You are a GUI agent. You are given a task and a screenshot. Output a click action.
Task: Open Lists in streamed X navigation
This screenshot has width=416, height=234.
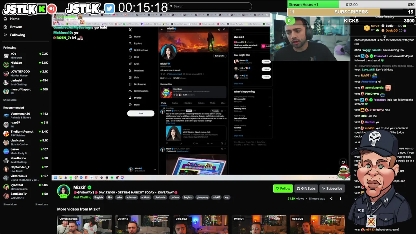point(134,77)
